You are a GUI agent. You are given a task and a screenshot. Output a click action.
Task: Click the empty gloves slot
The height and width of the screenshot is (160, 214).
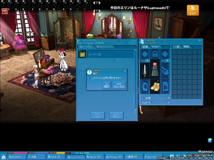[145, 87]
